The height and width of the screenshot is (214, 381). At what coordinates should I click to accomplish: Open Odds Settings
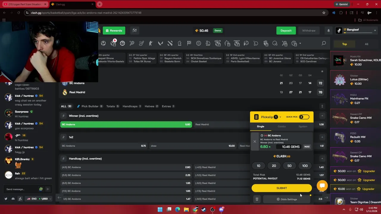pos(287,199)
